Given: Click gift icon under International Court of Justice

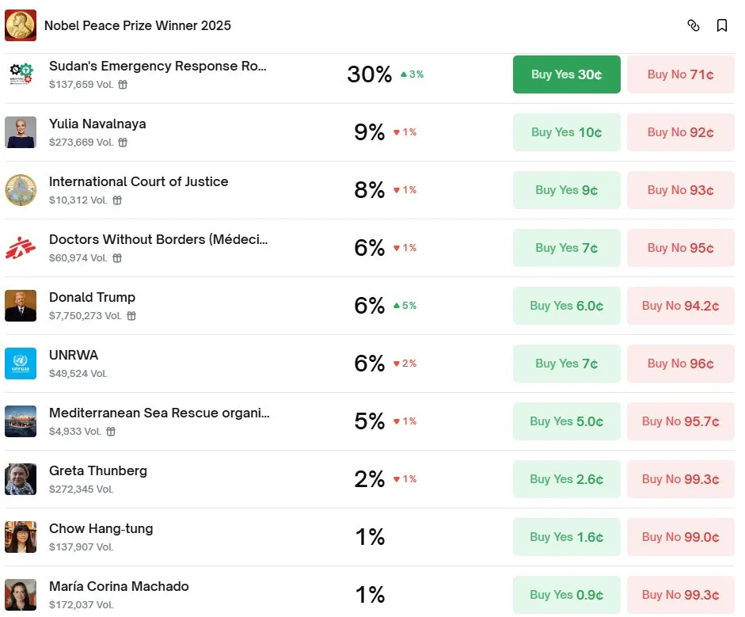Looking at the screenshot, I should tap(117, 200).
